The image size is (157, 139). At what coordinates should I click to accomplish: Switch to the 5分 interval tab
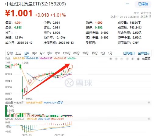pyautogui.click(x=103, y=53)
